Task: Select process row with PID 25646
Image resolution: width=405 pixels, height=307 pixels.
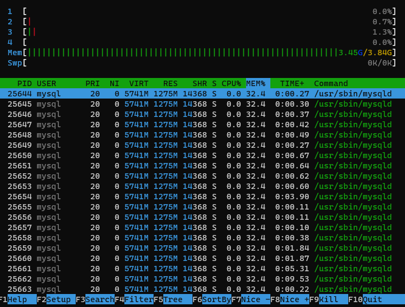Action: [202, 114]
